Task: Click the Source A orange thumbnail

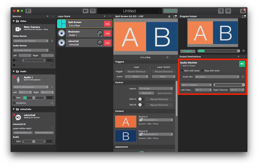Action: pos(126,121)
